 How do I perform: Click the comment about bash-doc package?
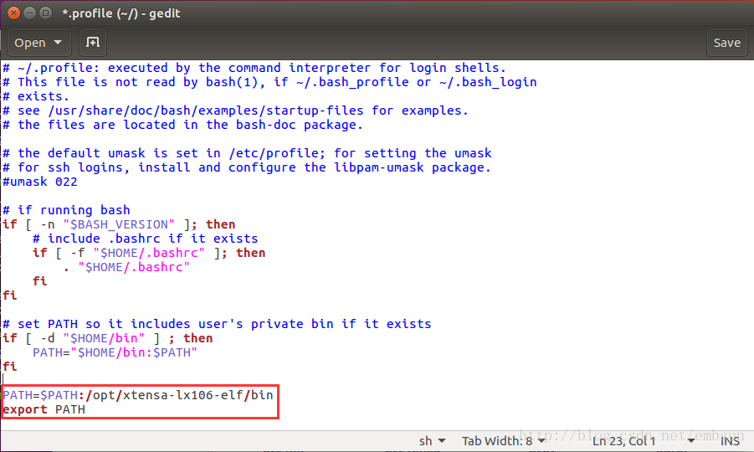click(x=182, y=125)
